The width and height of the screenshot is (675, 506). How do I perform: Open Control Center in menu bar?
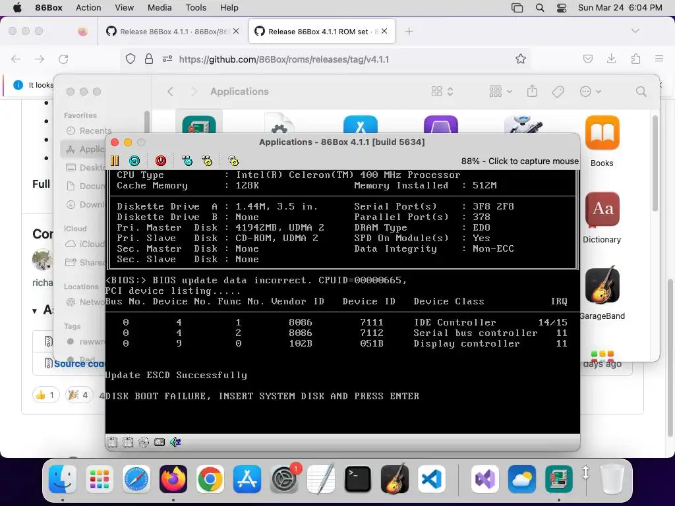(x=562, y=7)
